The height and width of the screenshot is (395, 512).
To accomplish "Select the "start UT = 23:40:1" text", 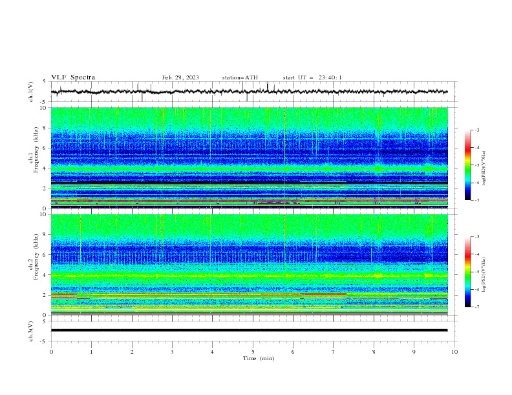I will pyautogui.click(x=312, y=77).
